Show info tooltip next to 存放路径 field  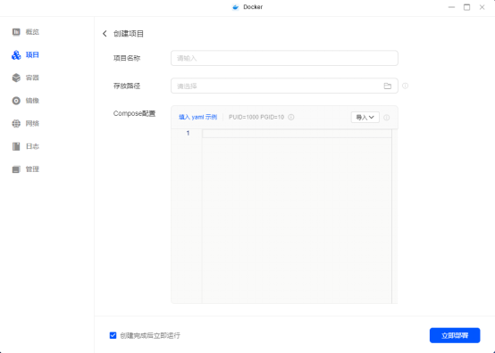(x=405, y=86)
